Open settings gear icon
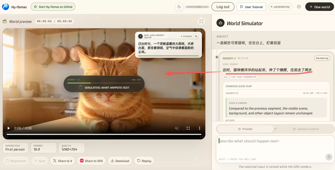This screenshot has height=170, width=335. click(x=299, y=7)
